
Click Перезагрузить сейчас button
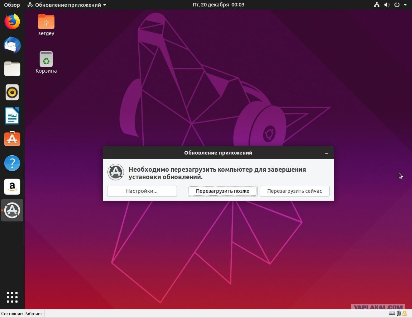pyautogui.click(x=294, y=191)
